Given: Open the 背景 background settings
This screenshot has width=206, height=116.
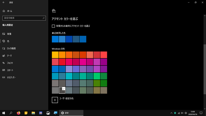Looking at the screenshot, I should click(24, 34).
